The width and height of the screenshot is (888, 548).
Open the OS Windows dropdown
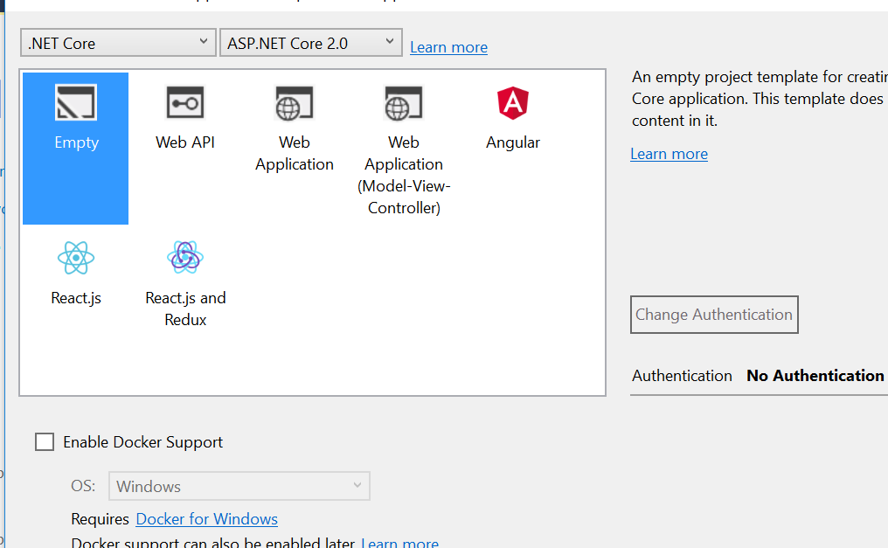click(239, 486)
